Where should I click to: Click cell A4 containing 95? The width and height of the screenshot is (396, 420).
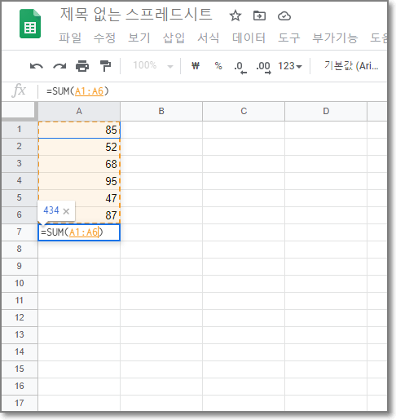pyautogui.click(x=79, y=181)
